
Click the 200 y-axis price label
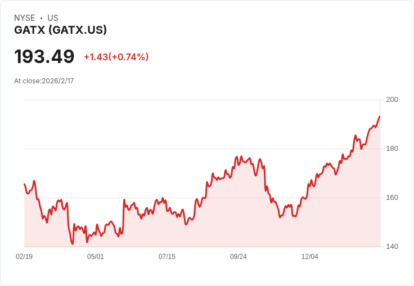[x=392, y=100]
